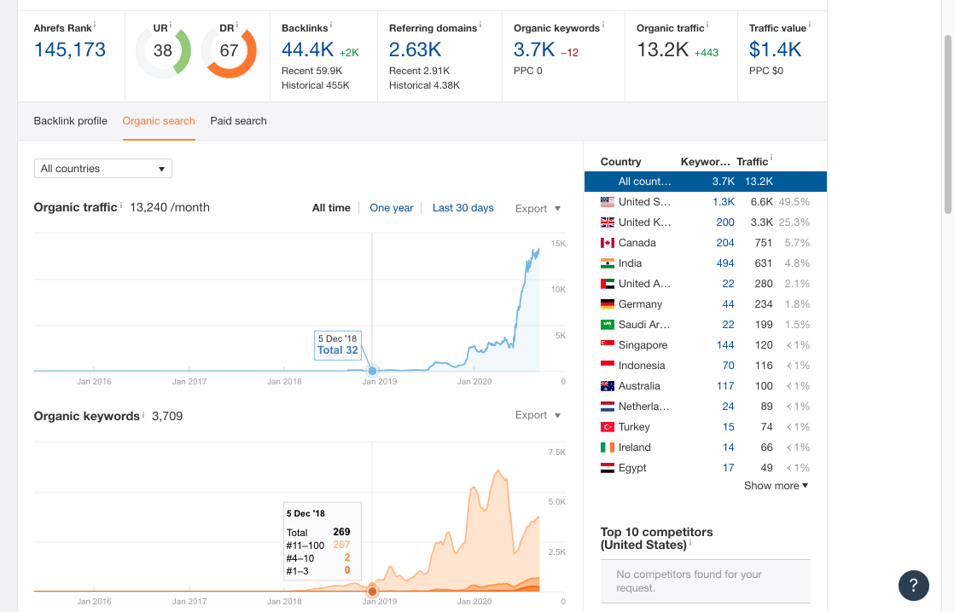Image resolution: width=954 pixels, height=612 pixels.
Task: Click the DR score gauge
Action: 230,51
